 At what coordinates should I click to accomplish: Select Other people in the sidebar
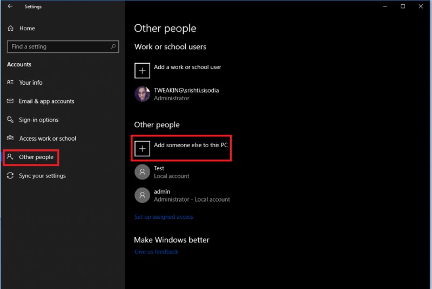[x=30, y=157]
